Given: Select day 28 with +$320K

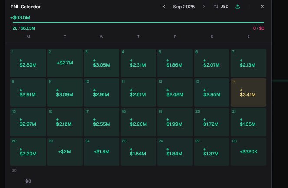Looking at the screenshot, I should 248,152.
